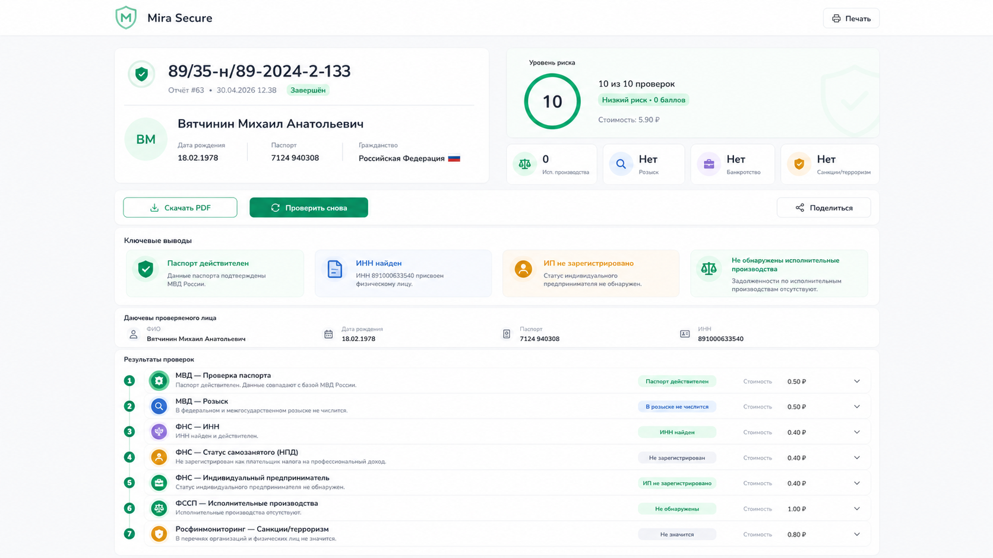Click the Завершён status badge
This screenshot has width=993, height=558.
(x=308, y=90)
